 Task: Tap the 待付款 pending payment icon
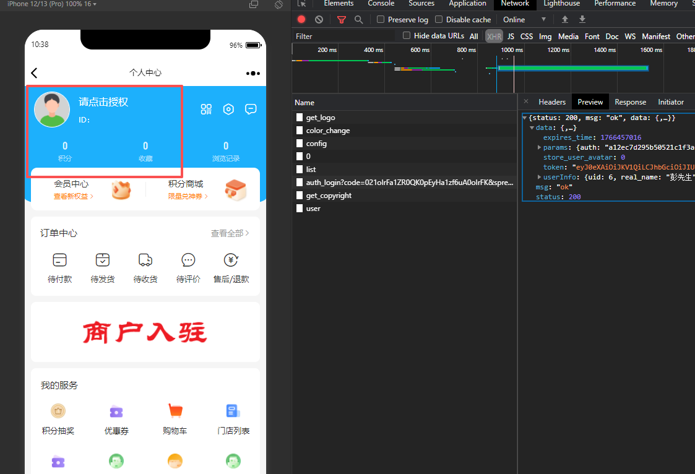[60, 260]
